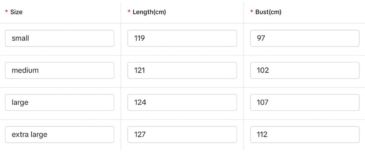Viewport: 365px width, 160px height.
Task: Click the Size column header label
Action: coord(16,12)
